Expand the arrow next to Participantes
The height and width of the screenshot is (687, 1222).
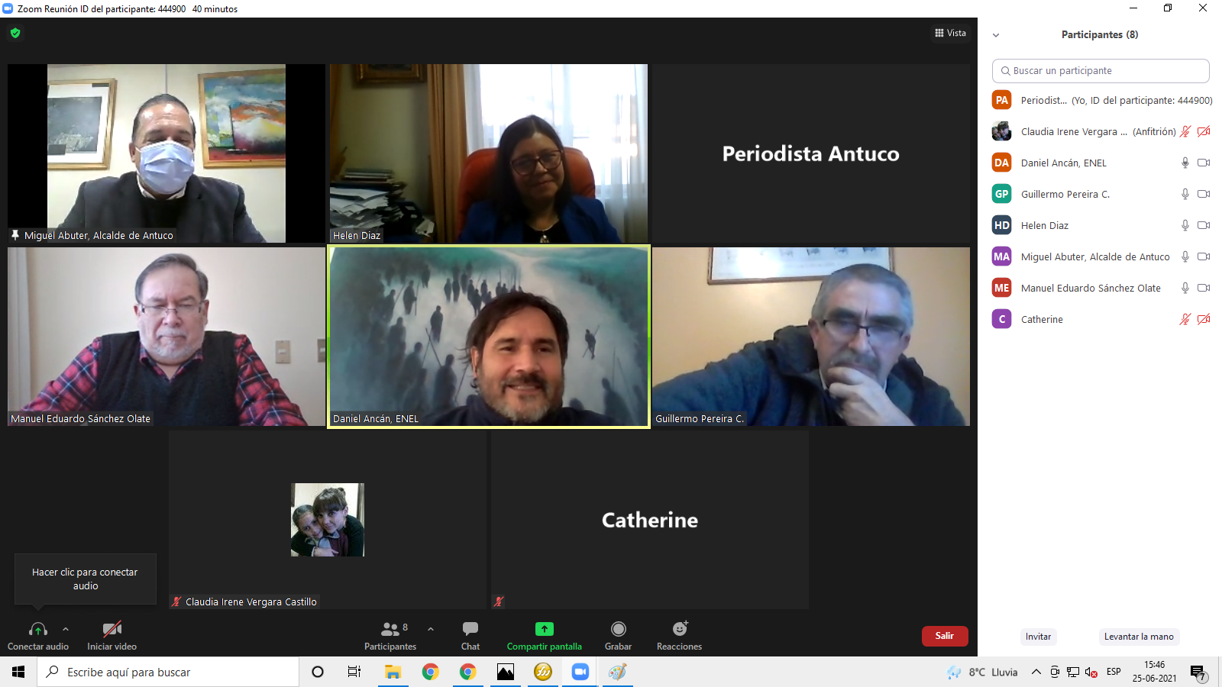431,629
